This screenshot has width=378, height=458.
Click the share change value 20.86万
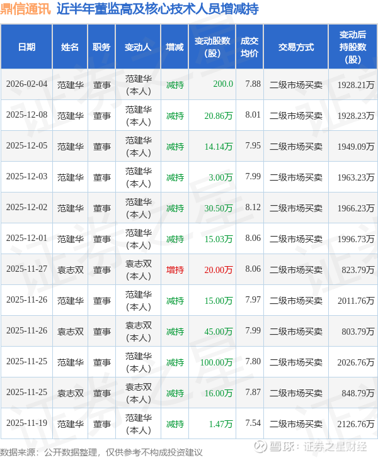coord(218,116)
